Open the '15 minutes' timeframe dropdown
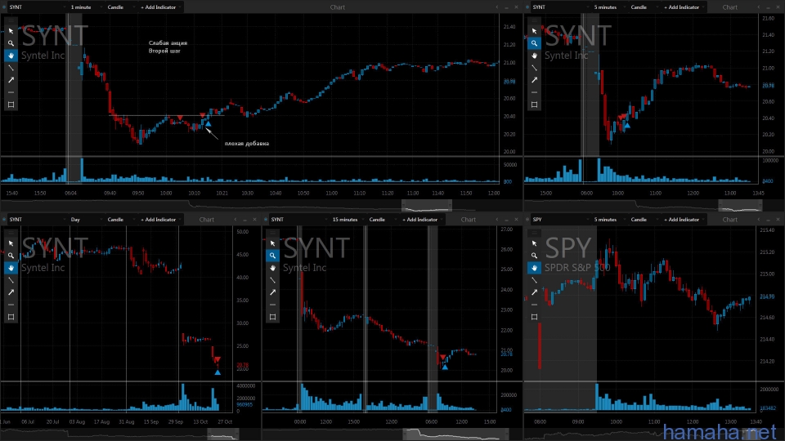Screen dimensions: 785x441 (348, 220)
